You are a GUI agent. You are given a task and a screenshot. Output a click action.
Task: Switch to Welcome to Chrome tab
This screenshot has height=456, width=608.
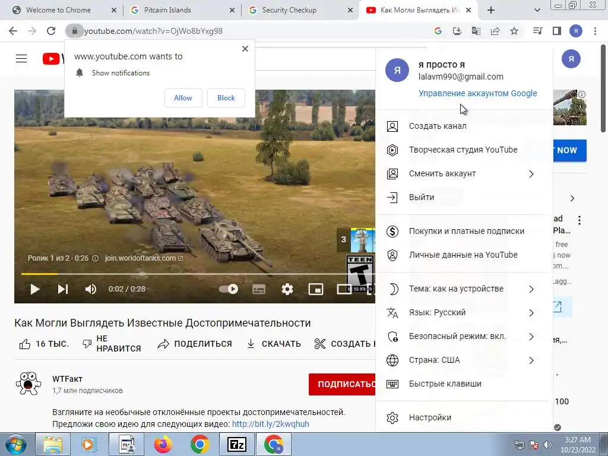click(x=58, y=10)
